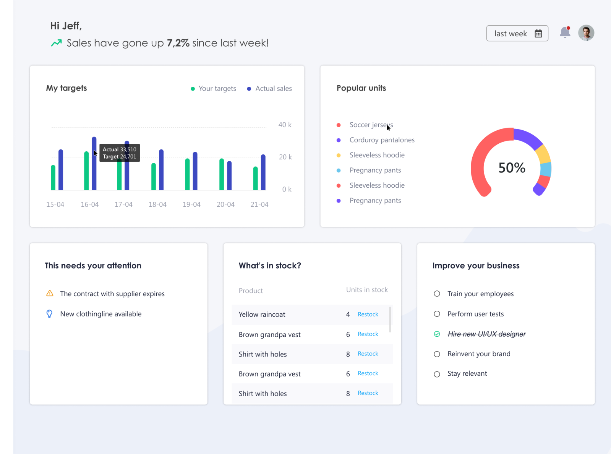Click 'Popular units' card title
Image resolution: width=611 pixels, height=454 pixels.
361,88
